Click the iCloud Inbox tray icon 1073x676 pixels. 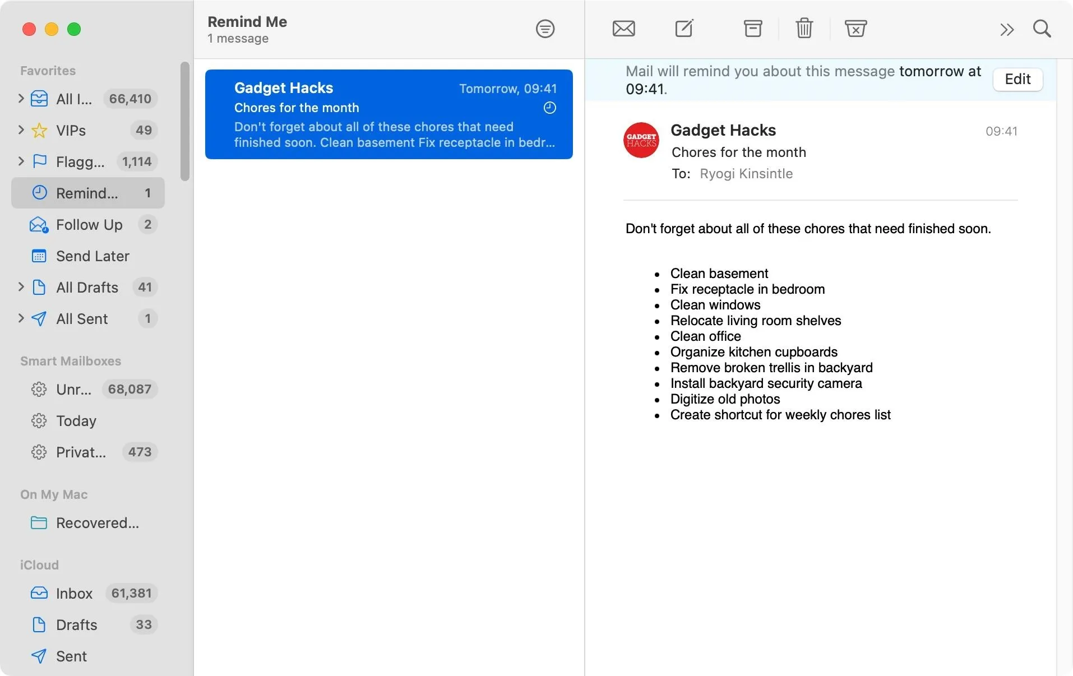39,593
